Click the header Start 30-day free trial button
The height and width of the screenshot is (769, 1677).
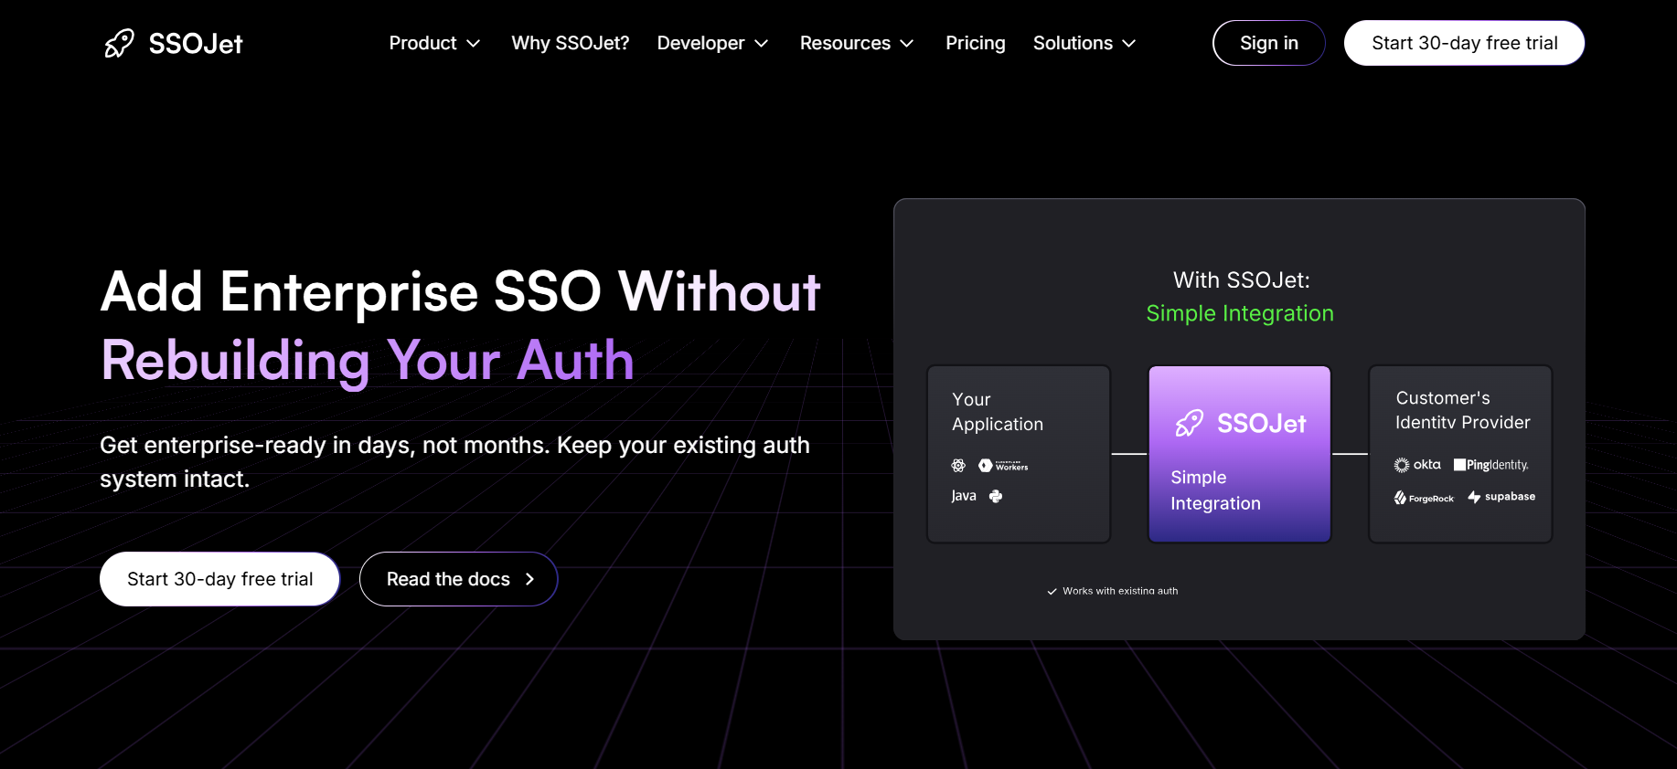(x=1465, y=43)
